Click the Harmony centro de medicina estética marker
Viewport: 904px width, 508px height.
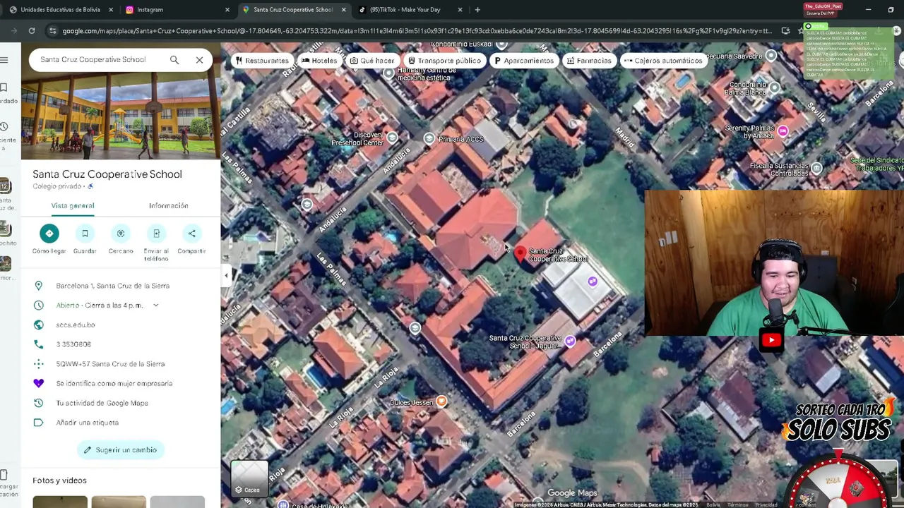(x=388, y=73)
